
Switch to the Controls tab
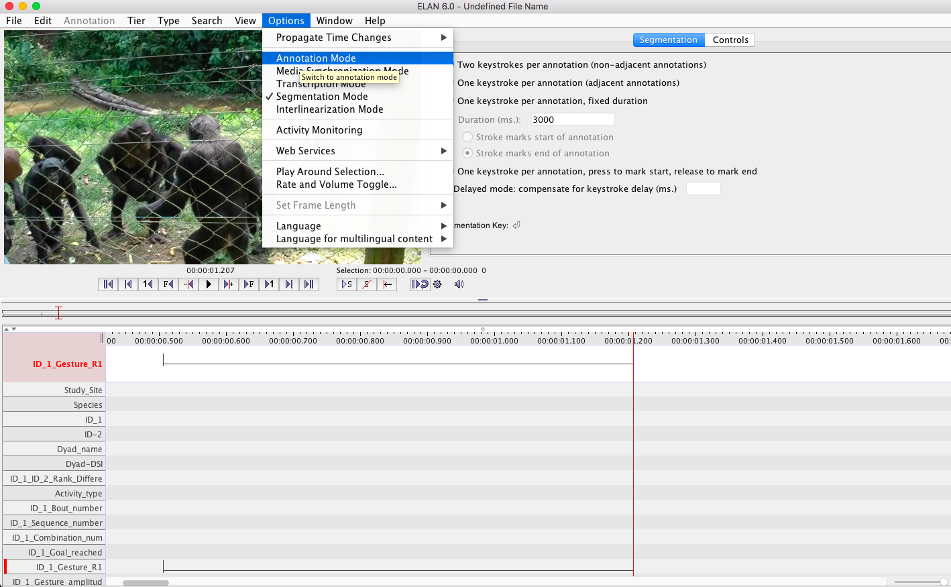point(730,40)
